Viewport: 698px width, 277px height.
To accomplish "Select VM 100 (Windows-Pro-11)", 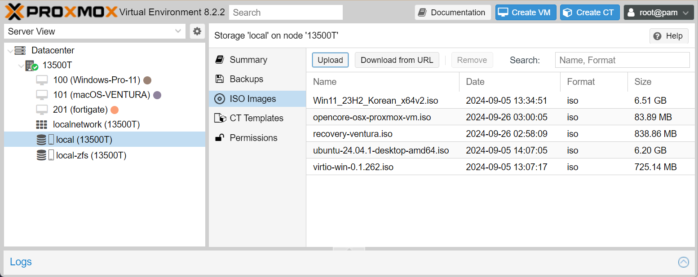I will coord(105,80).
